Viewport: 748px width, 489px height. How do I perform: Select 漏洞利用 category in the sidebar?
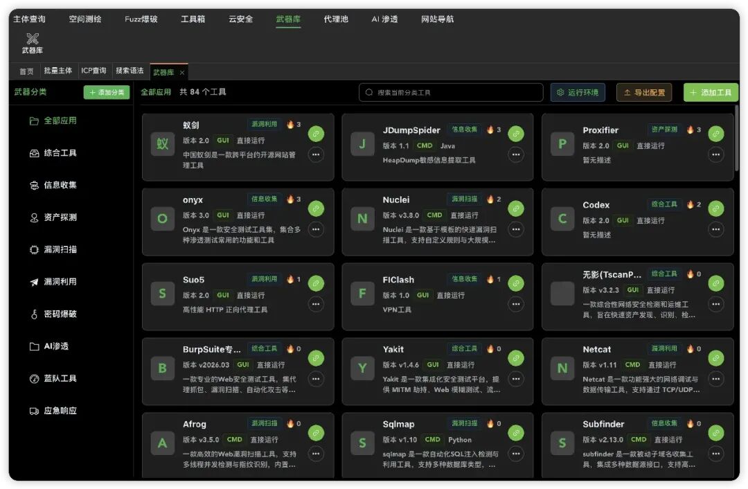pos(53,282)
